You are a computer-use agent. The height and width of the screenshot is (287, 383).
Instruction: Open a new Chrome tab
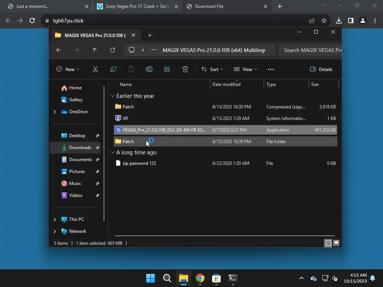pyautogui.click(x=280, y=6)
